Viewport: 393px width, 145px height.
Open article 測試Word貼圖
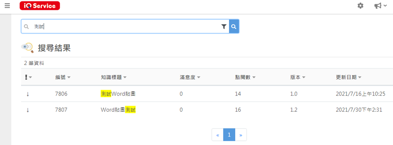(118, 94)
